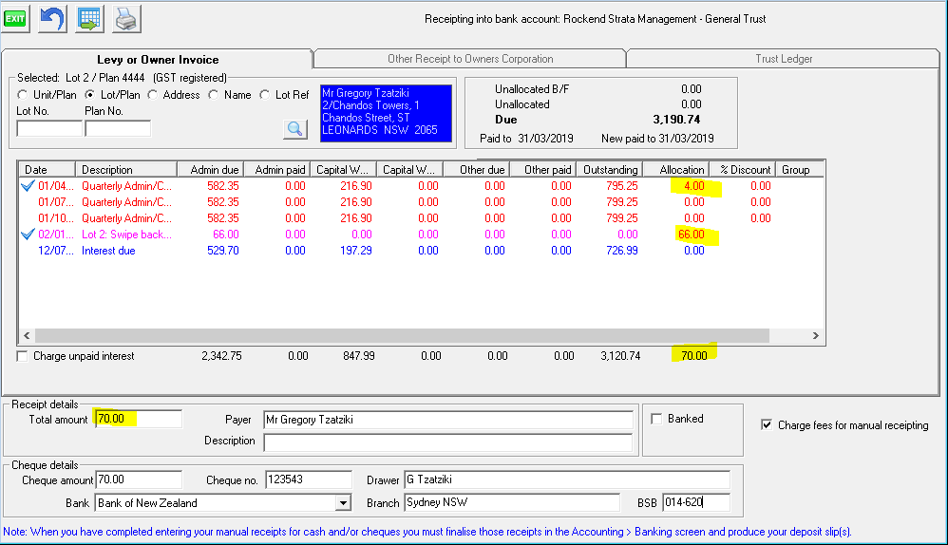Click the Admin due column header

(210, 169)
